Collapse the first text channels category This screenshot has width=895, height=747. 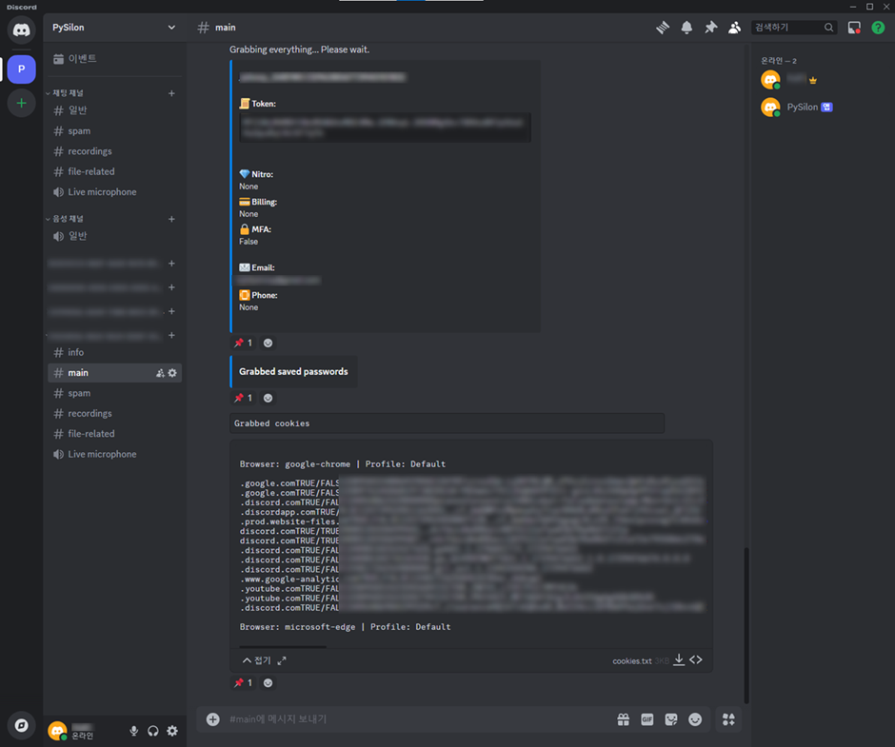tap(66, 92)
